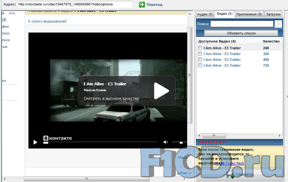Click the Качество column header

point(271,41)
